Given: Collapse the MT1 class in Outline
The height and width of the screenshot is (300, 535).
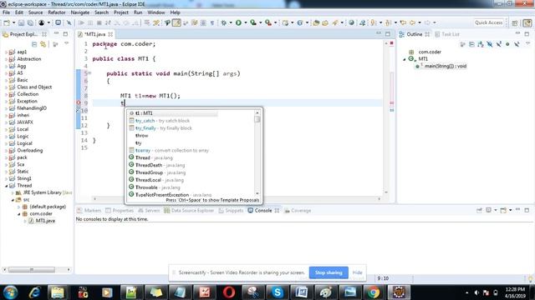Looking at the screenshot, I should click(x=405, y=59).
